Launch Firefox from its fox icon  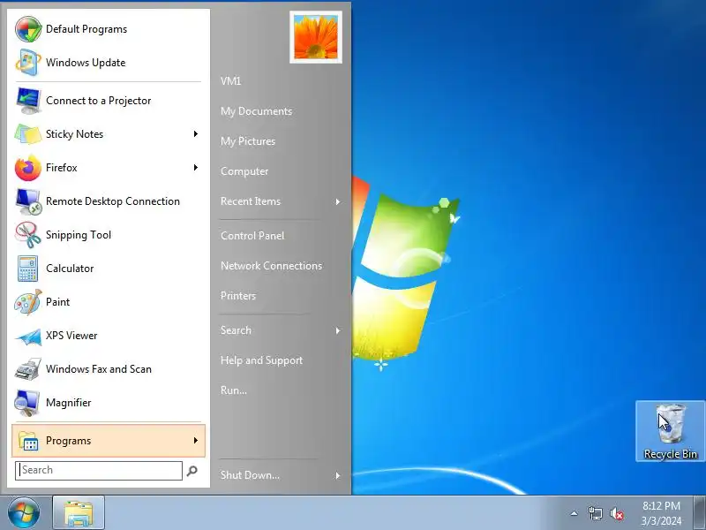point(28,168)
